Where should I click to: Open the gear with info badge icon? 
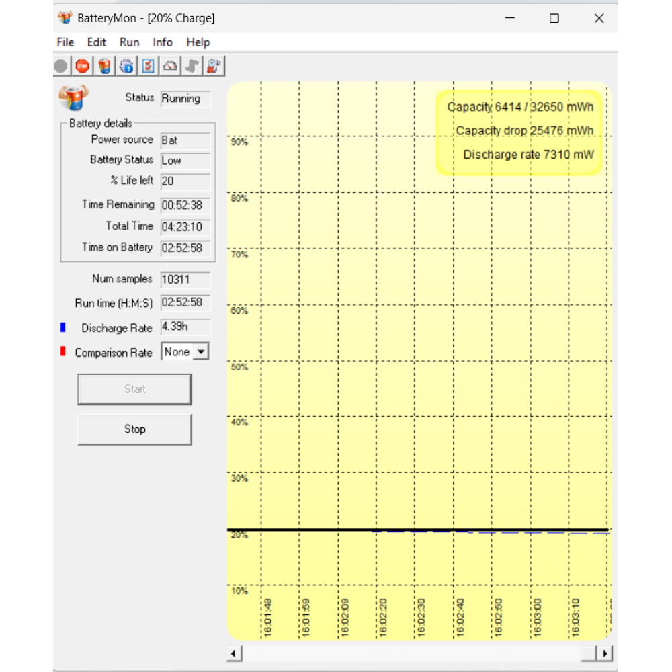point(126,66)
